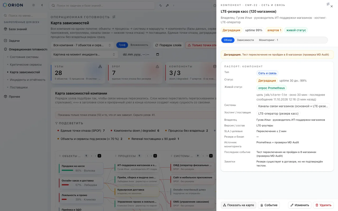This screenshot has height=211, width=338.
Task: Open the «Вся компания · 7 объектов» dropdown
Action: (x=82, y=45)
